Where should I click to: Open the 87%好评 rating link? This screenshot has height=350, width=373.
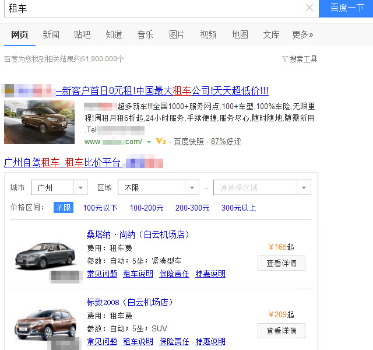[226, 142]
